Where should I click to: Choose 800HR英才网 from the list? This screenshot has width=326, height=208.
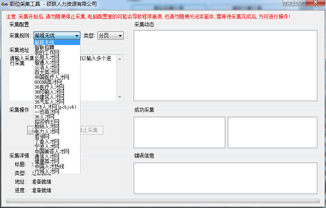[57, 82]
